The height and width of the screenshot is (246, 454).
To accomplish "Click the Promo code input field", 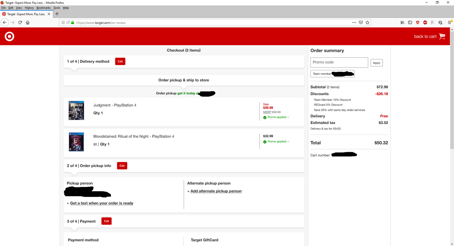I will [x=339, y=62].
